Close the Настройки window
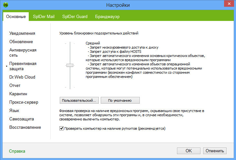The height and width of the screenshot is (160, 236). (x=229, y=4)
